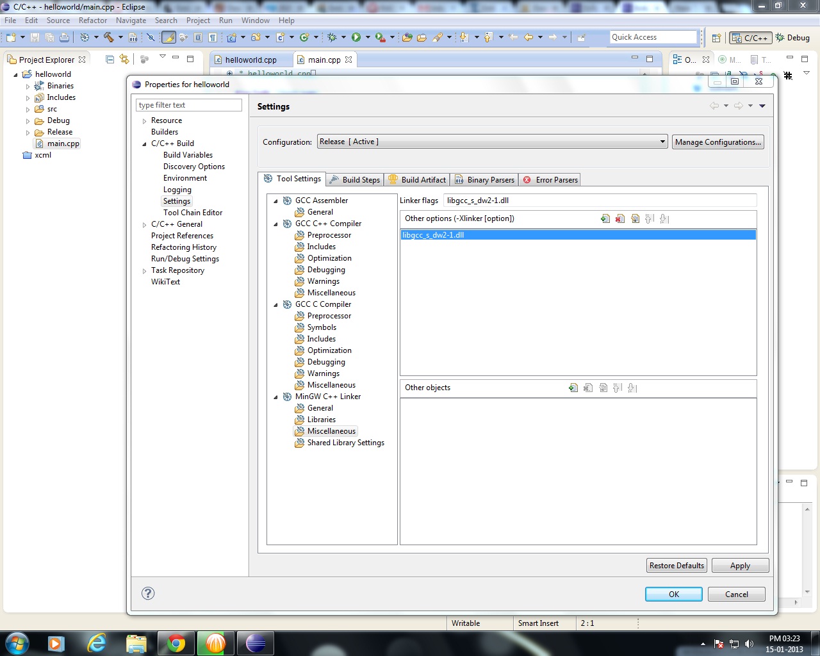Select Run/Debug Settings in properties tree

click(x=185, y=259)
